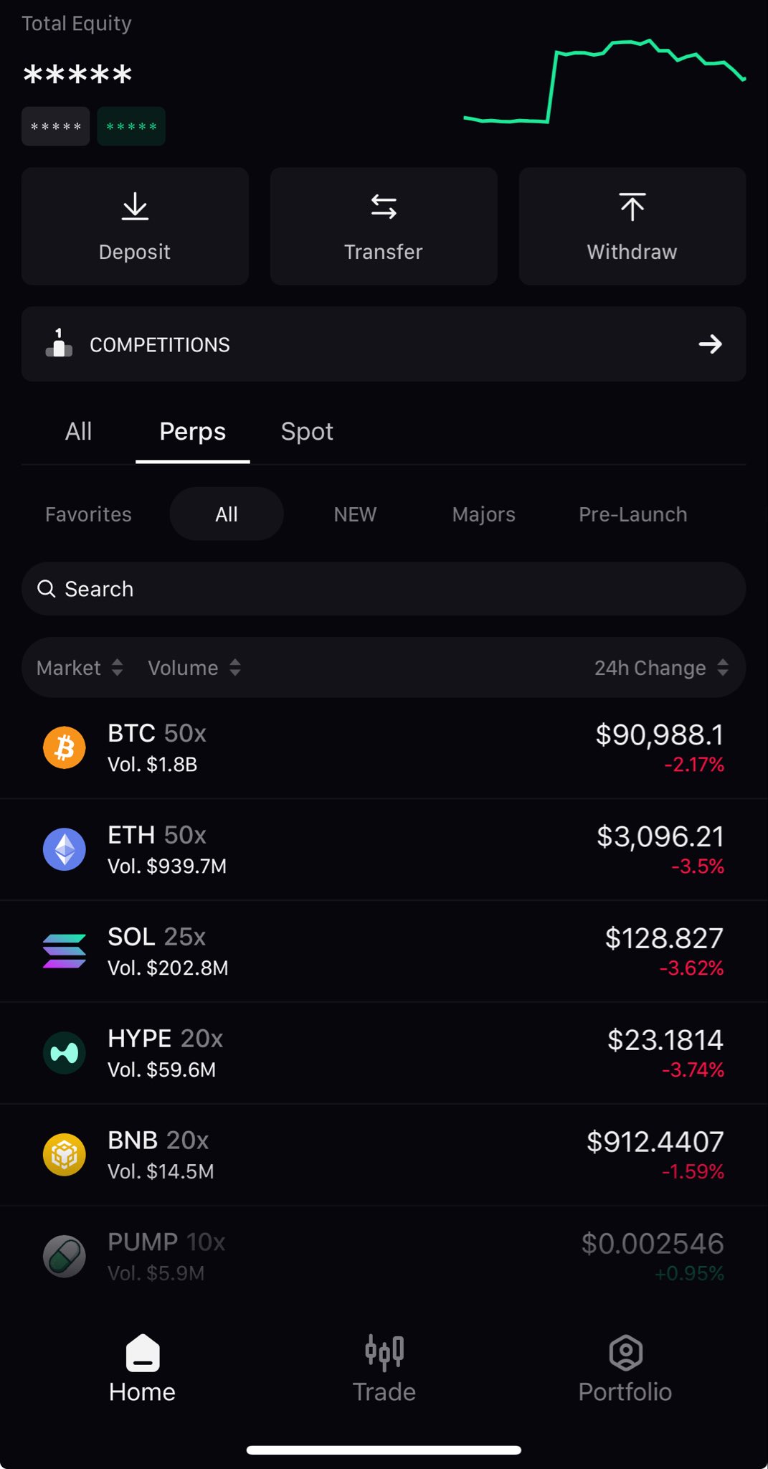Sort list by Volume column
768x1469 pixels.
pyautogui.click(x=194, y=668)
